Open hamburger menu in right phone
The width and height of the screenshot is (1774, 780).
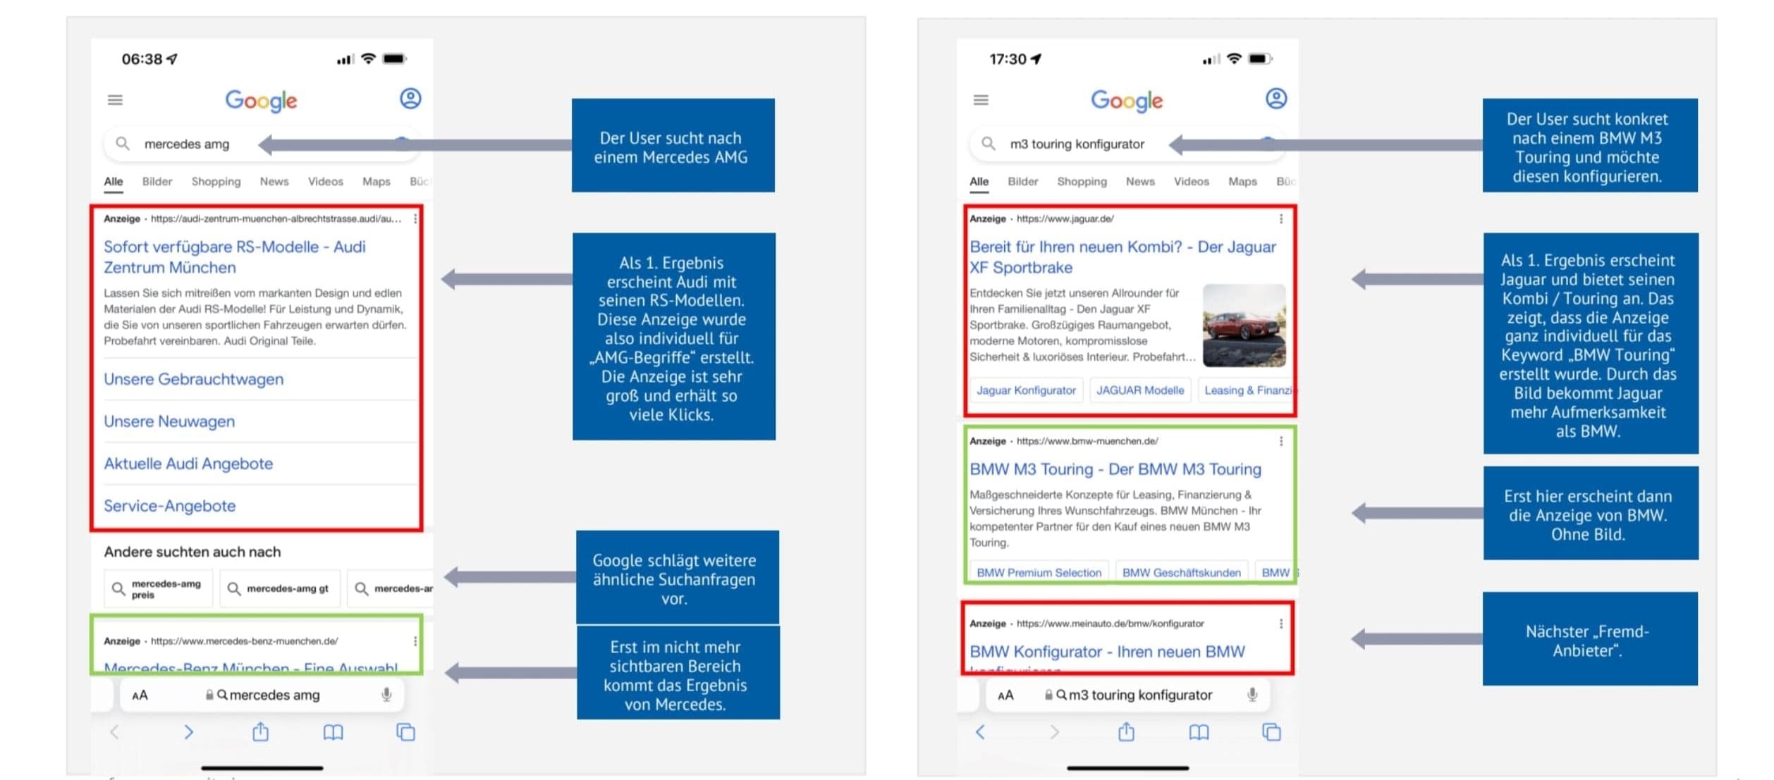(x=981, y=100)
